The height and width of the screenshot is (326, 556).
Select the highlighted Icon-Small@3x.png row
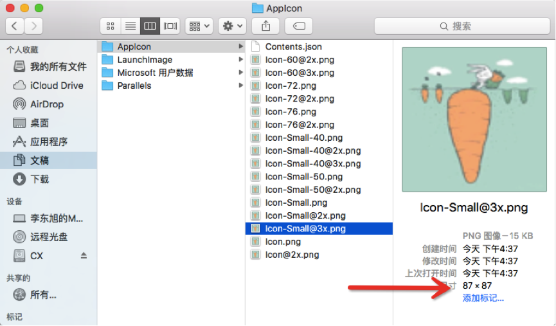pyautogui.click(x=319, y=228)
